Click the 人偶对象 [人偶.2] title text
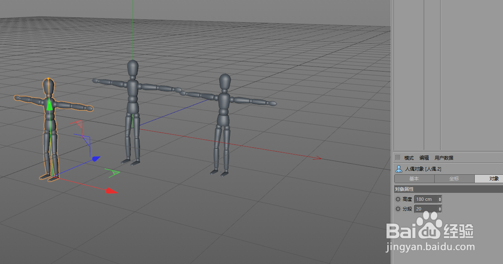The image size is (503, 264). [x=423, y=169]
